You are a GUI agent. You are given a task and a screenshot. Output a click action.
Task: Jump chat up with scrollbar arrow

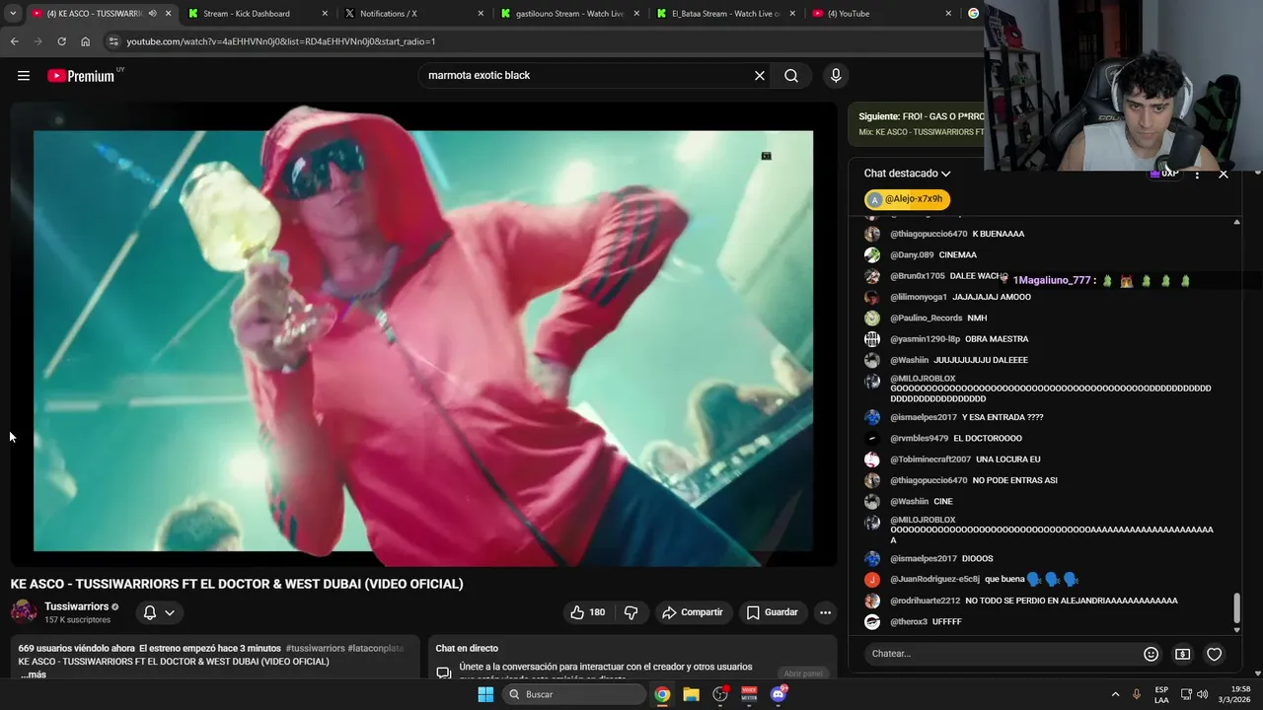1237,222
